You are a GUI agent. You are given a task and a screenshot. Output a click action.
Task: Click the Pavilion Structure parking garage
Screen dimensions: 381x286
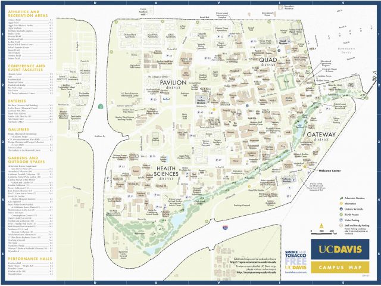tap(201, 100)
